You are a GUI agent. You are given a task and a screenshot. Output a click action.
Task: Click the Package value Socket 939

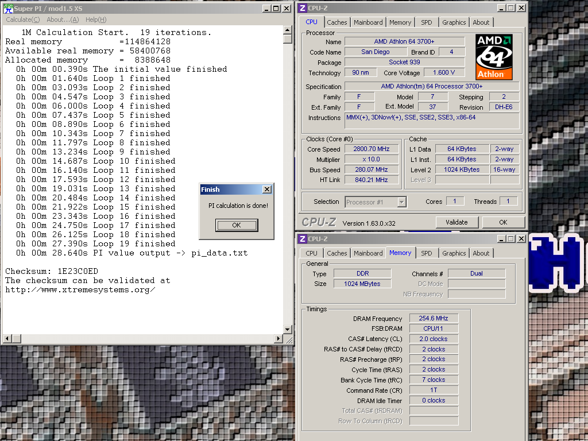coord(405,62)
